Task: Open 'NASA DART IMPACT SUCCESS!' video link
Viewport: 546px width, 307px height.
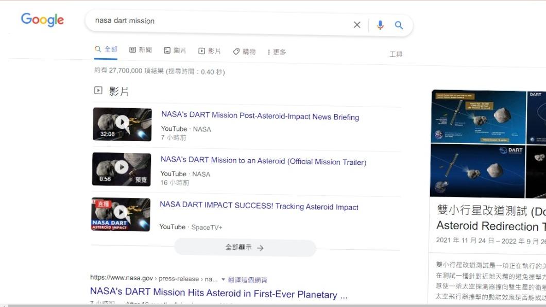Action: 259,206
